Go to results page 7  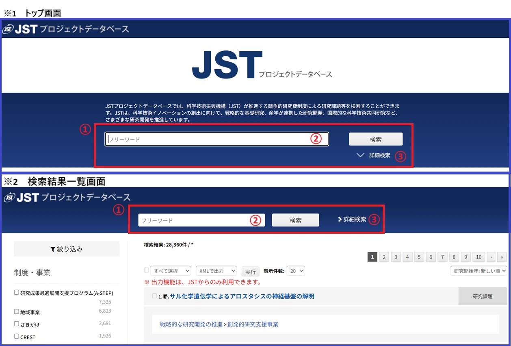tap(443, 257)
